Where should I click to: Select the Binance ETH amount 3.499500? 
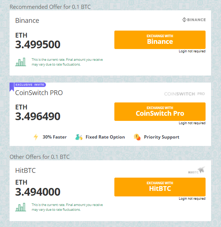(38, 45)
